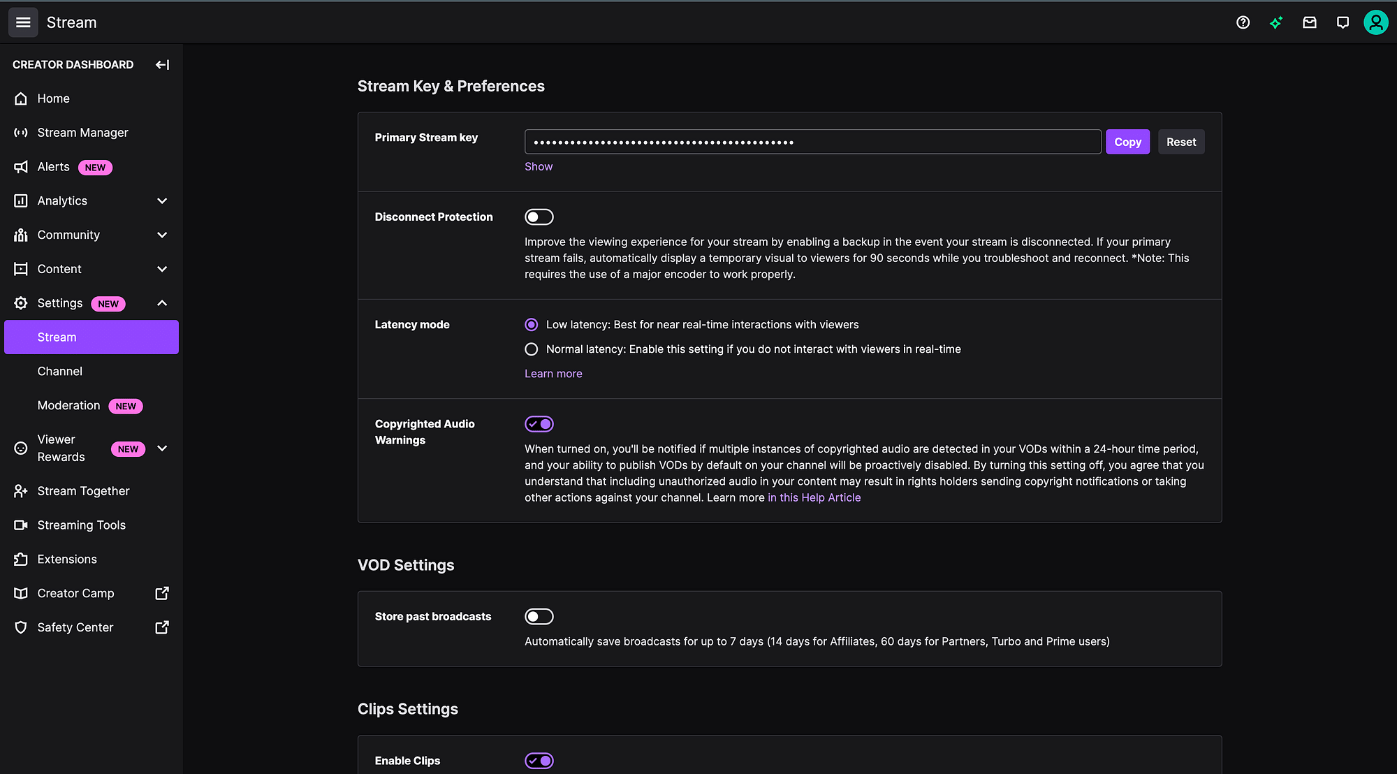Open the user profile avatar menu
This screenshot has width=1397, height=774.
(1376, 22)
